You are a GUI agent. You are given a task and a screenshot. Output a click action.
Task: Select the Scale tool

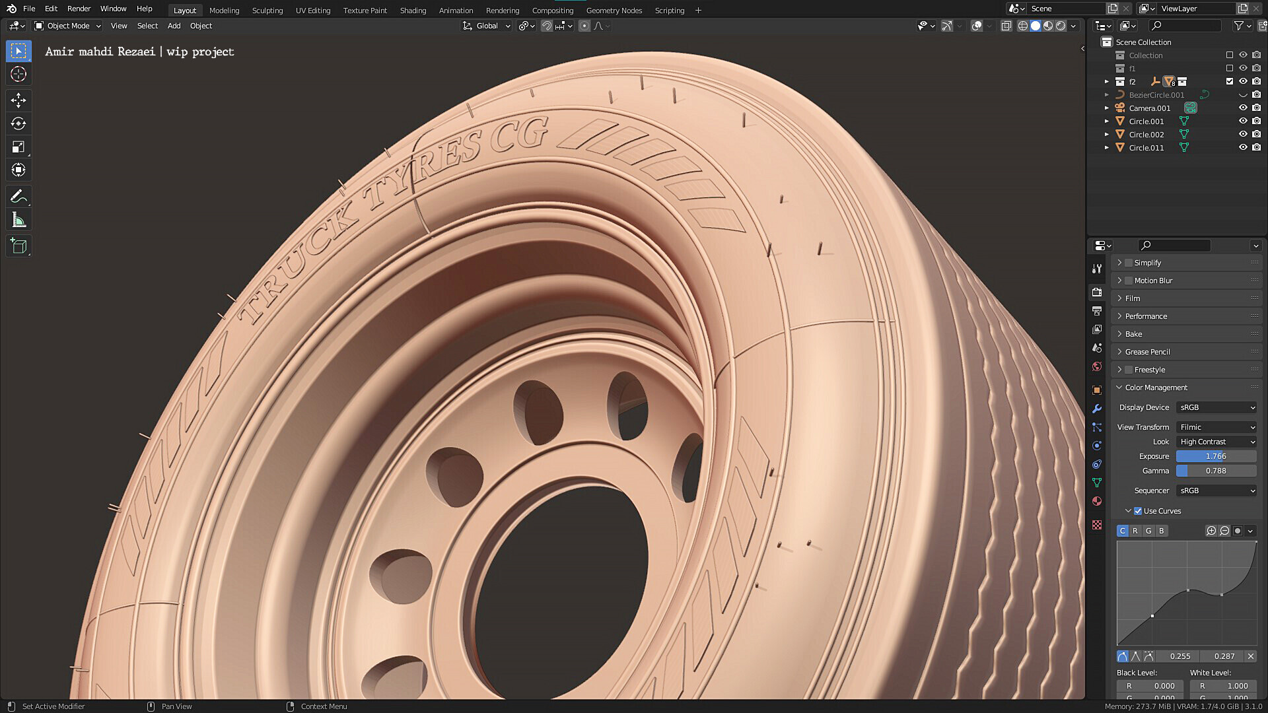[18, 147]
